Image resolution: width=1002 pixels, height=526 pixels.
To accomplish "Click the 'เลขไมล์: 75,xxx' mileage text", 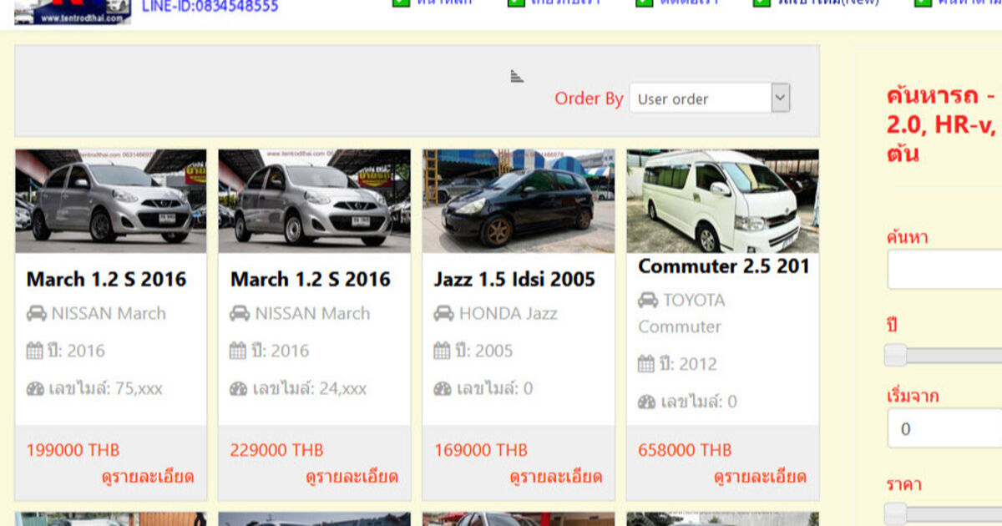I will coord(106,388).
